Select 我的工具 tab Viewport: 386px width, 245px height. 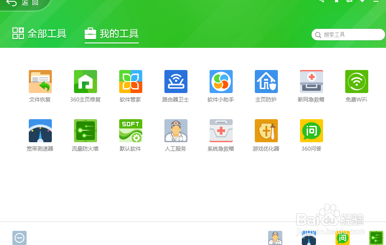tap(112, 34)
